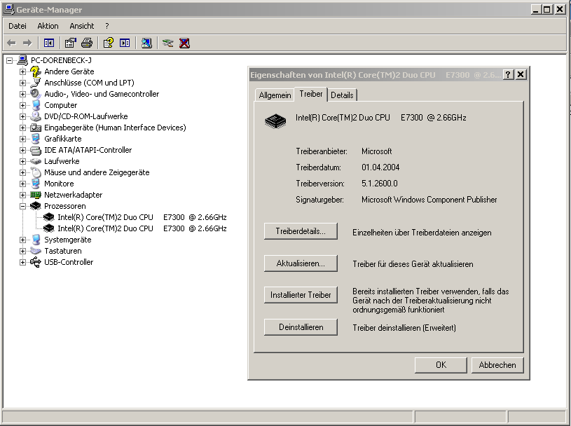This screenshot has height=426, width=571.
Task: Expand the Anschlüsse (COM und LPT) node
Action: (22, 83)
